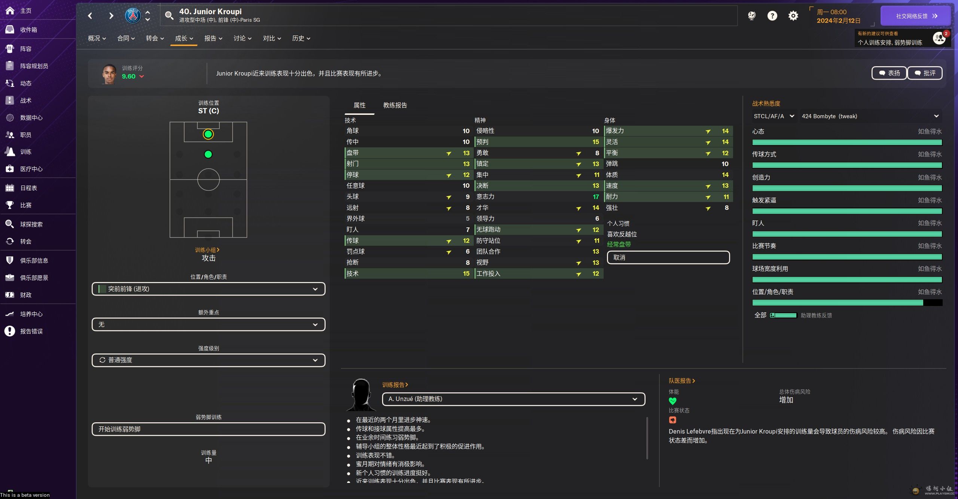Click the search magnifier icon
This screenshot has width=958, height=499.
coord(170,16)
